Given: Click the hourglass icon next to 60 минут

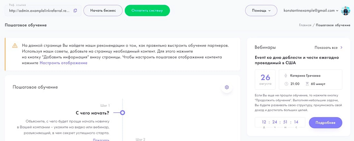Looking at the screenshot, I should point(307,84).
